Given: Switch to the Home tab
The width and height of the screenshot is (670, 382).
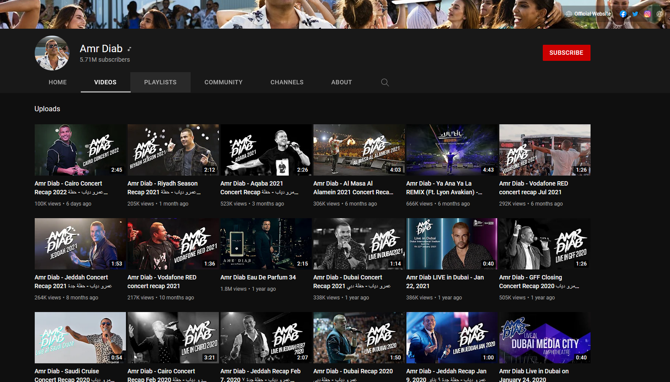Looking at the screenshot, I should [58, 82].
